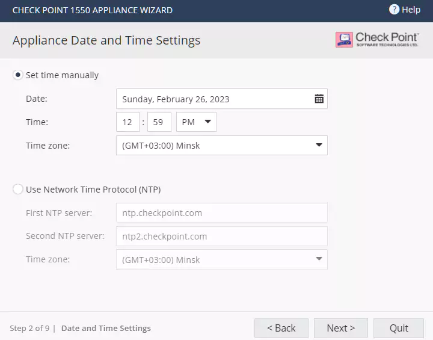Click the hour field showing 12
This screenshot has height=340, width=433.
pyautogui.click(x=127, y=122)
